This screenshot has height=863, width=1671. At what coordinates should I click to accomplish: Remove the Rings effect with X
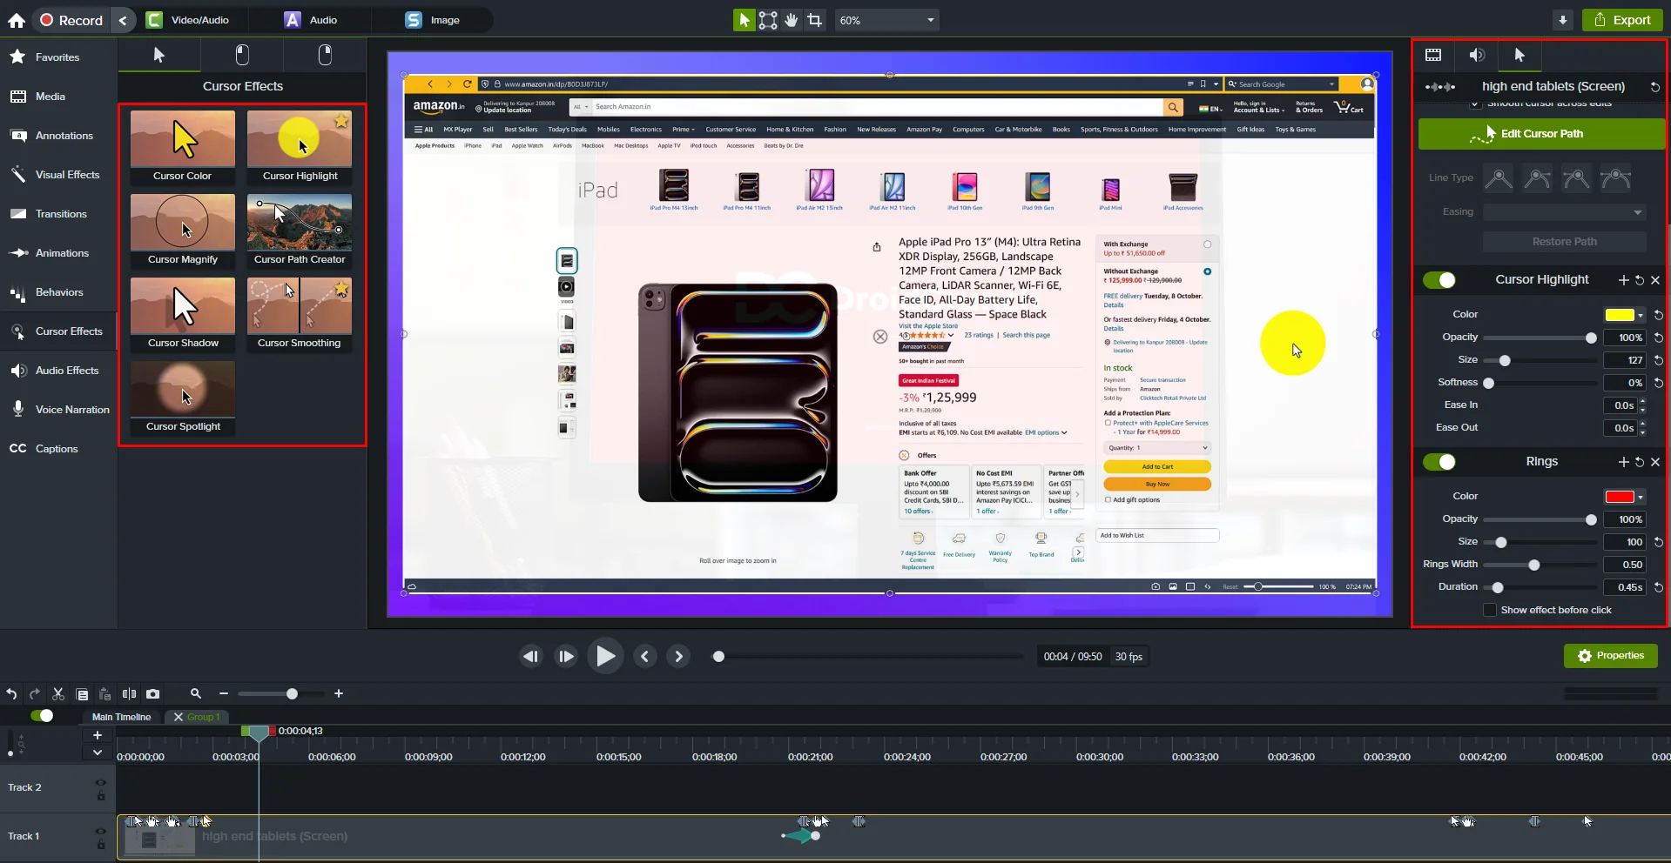[1655, 462]
